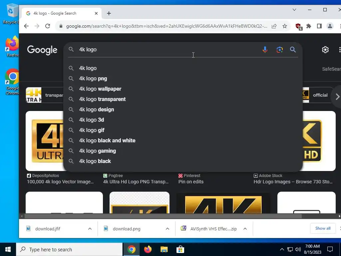Open Google Lens image search
The height and width of the screenshot is (256, 341).
[279, 50]
